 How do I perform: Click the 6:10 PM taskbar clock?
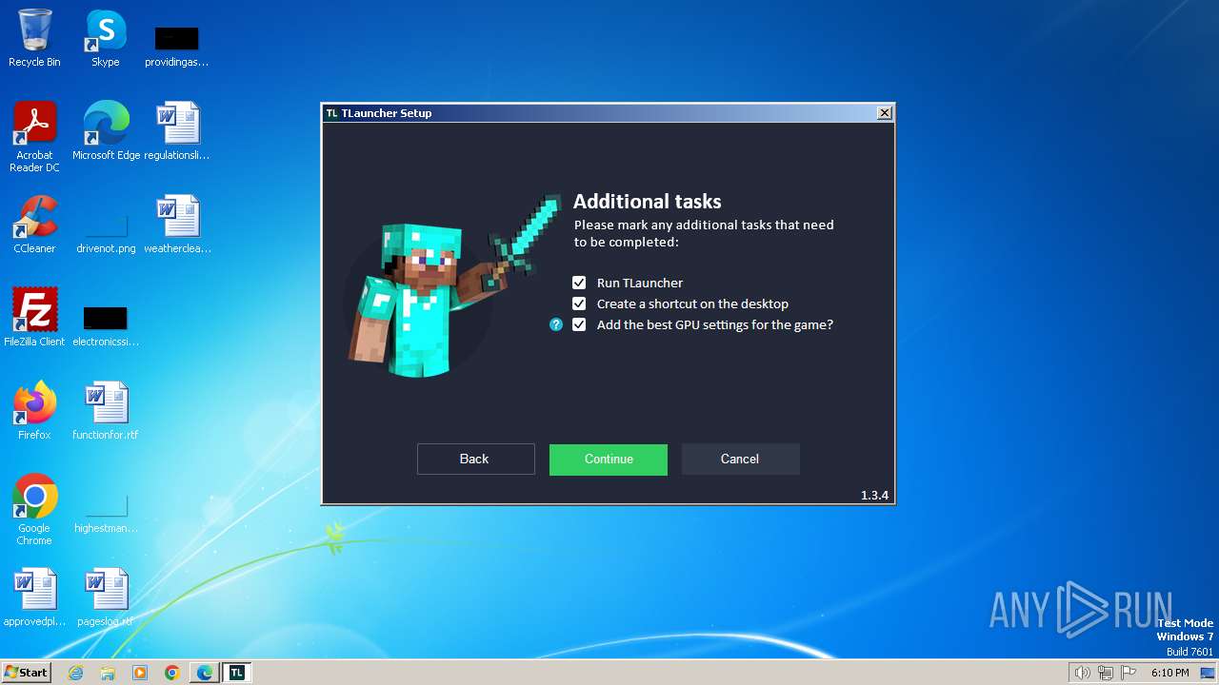(1169, 673)
